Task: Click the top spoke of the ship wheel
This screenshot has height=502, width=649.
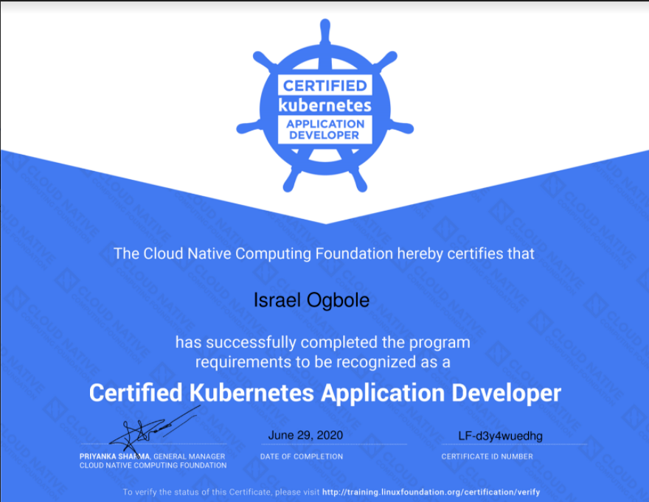Action: coord(324,29)
